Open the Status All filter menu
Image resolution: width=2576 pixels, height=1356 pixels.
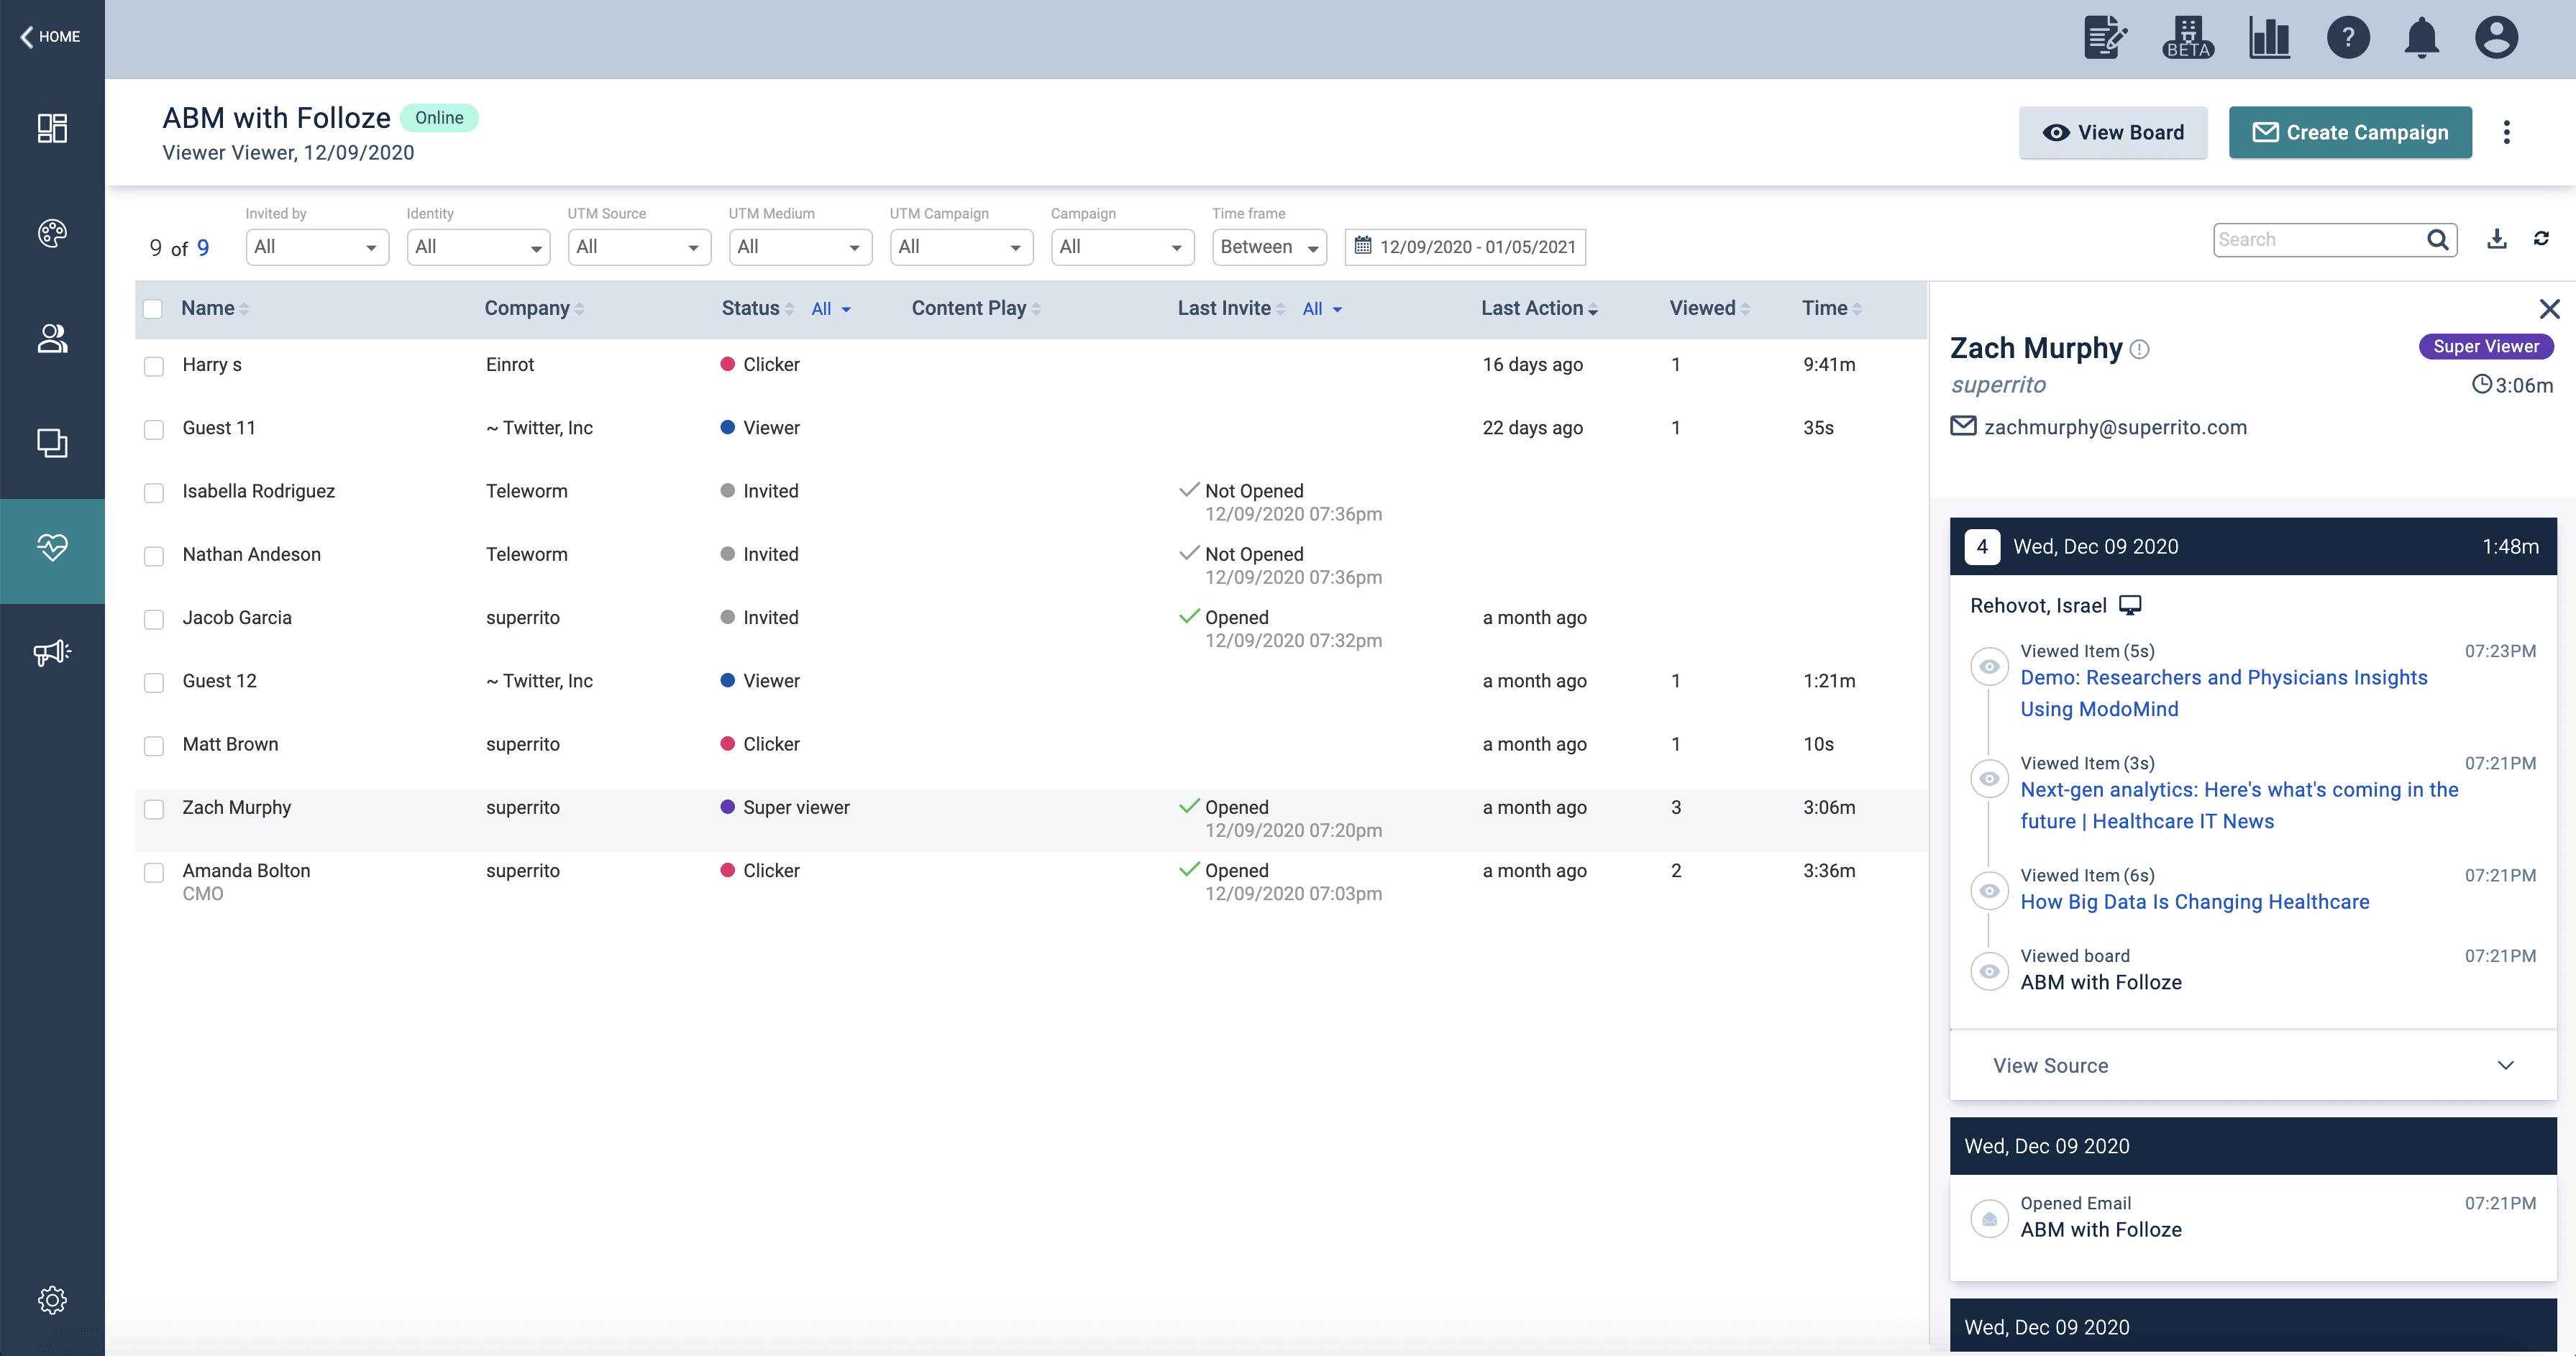830,309
